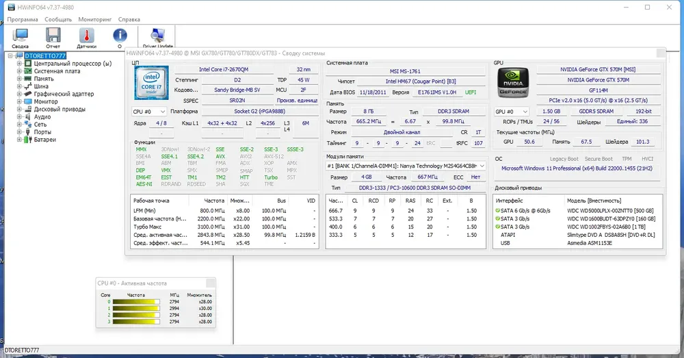Open the Сводка summary toolbar icon
The width and height of the screenshot is (684, 358).
(20, 38)
